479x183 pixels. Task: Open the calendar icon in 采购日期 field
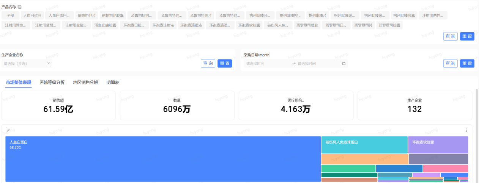click(x=344, y=64)
